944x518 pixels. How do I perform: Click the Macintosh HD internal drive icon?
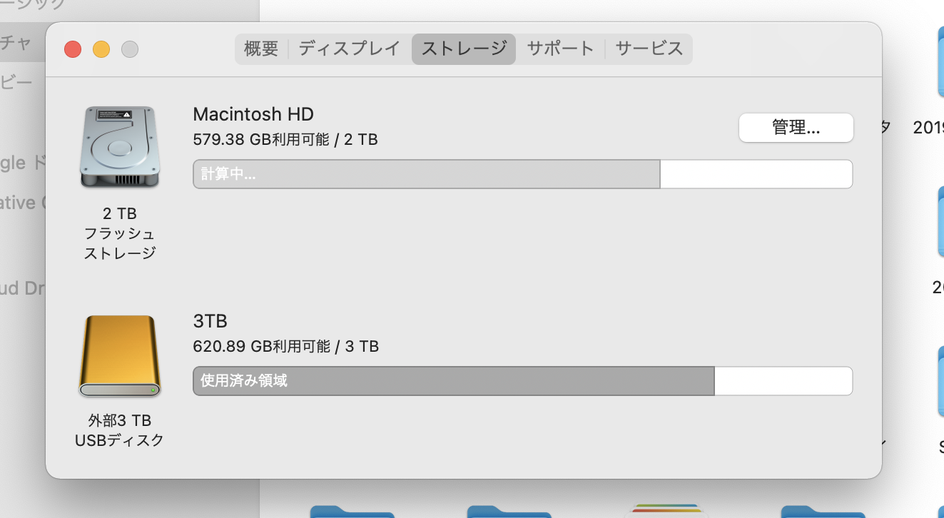coord(119,147)
